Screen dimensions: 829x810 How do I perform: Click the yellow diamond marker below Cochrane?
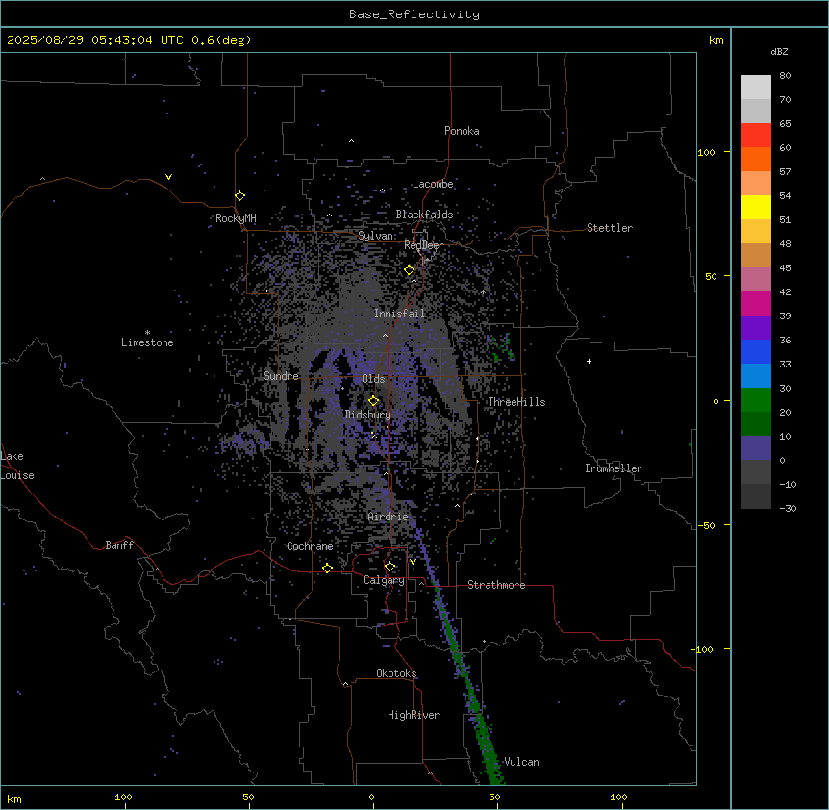pyautogui.click(x=327, y=568)
